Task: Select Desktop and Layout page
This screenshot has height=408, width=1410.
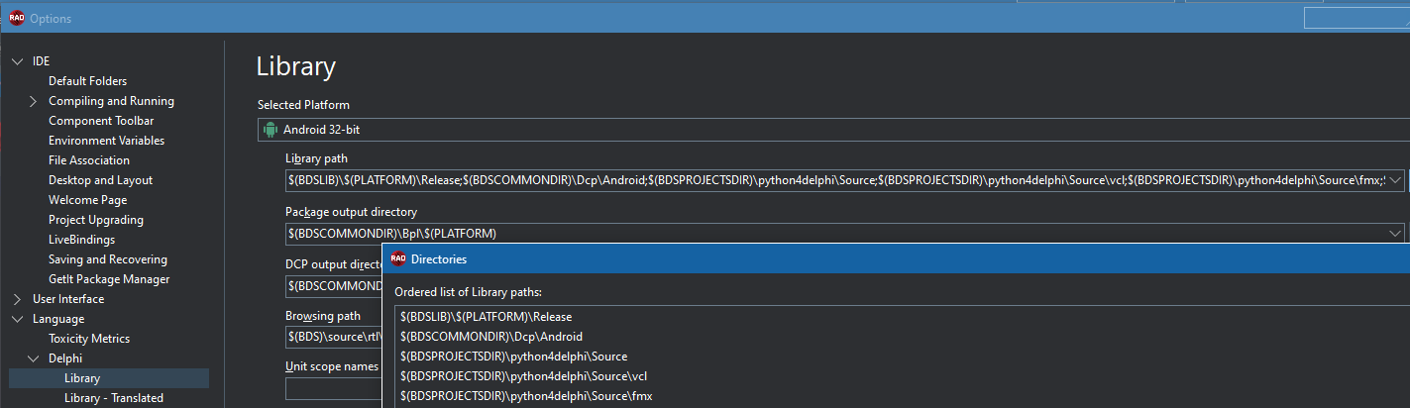Action: [100, 180]
